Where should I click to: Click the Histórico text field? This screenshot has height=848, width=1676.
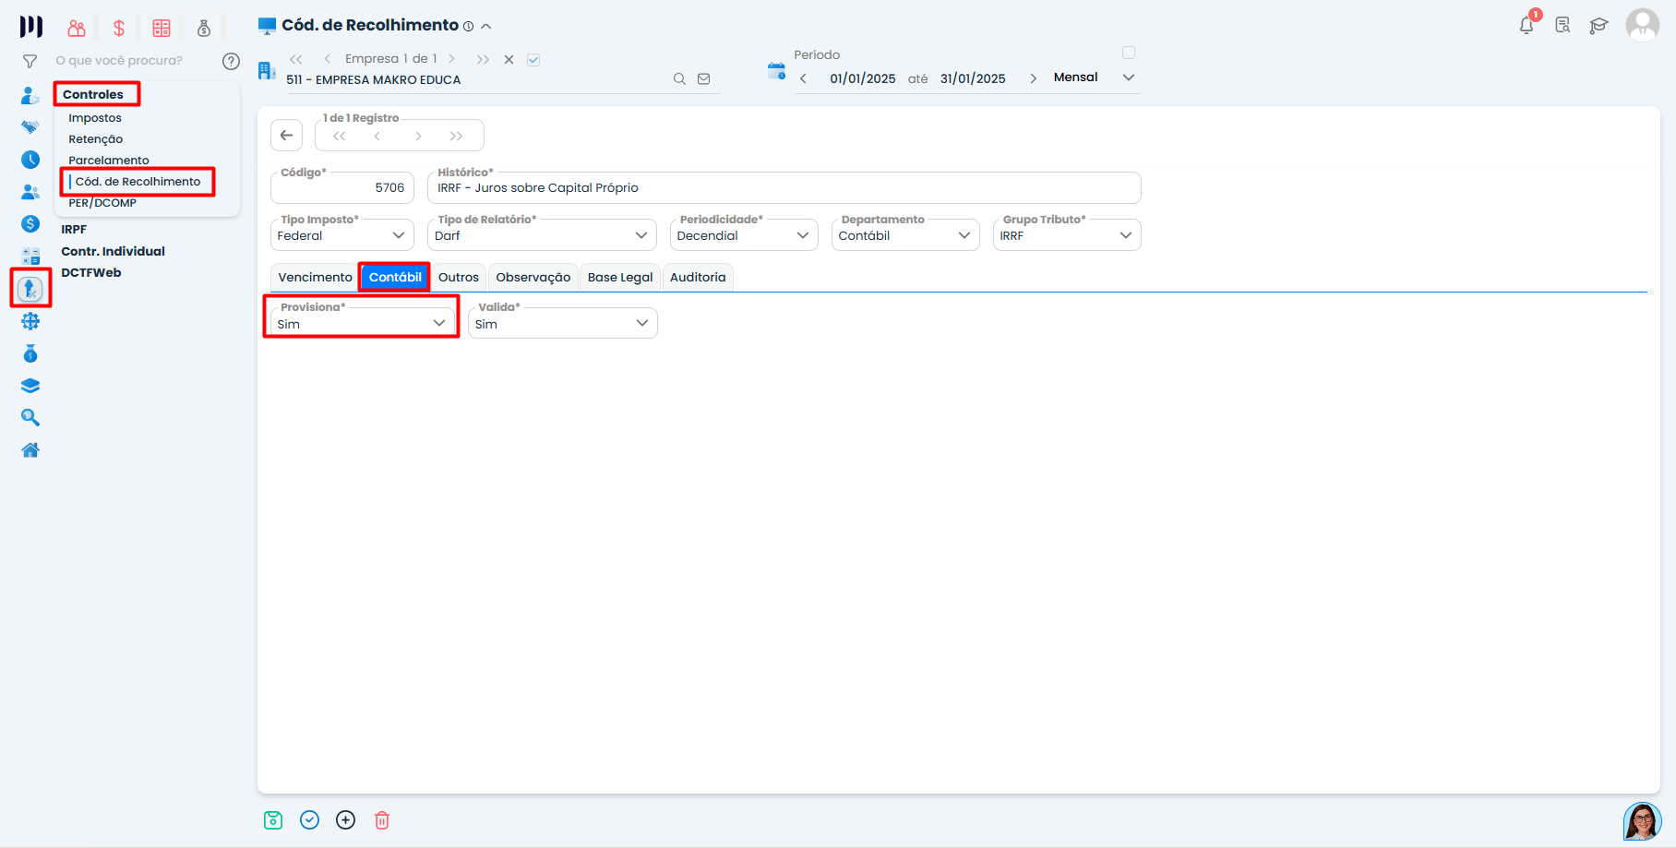point(784,187)
